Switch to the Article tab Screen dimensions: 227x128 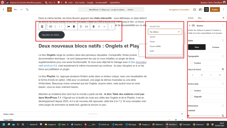coord(190,18)
